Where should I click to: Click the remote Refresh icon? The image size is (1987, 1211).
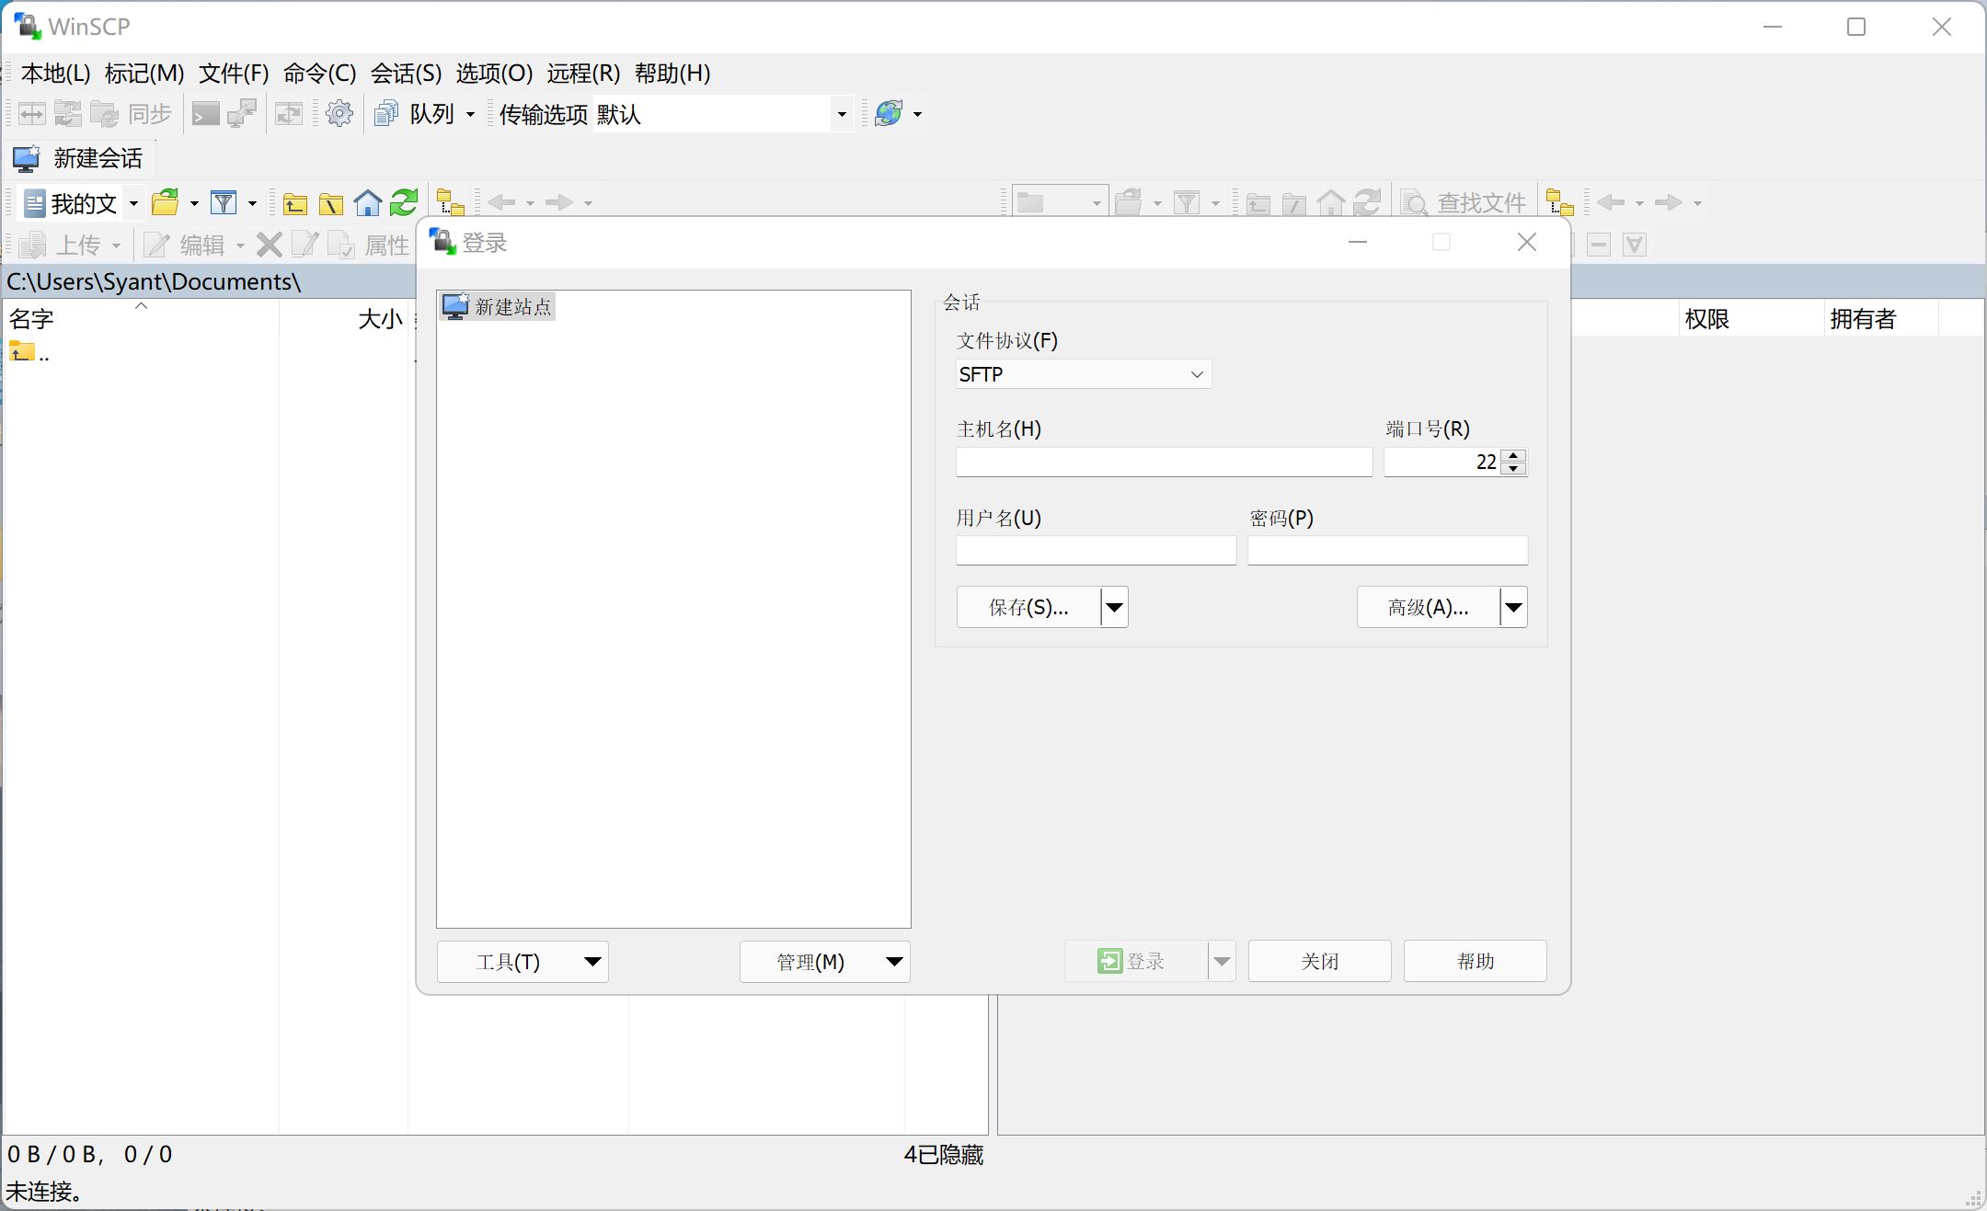[x=1367, y=202]
